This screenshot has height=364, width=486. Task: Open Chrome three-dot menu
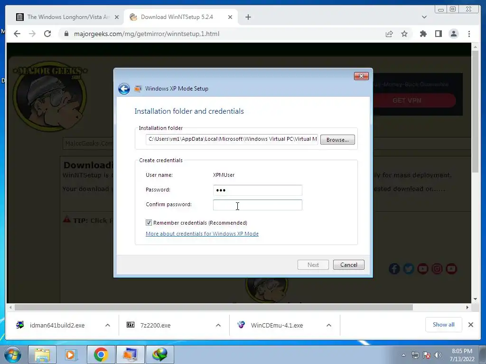point(469,34)
